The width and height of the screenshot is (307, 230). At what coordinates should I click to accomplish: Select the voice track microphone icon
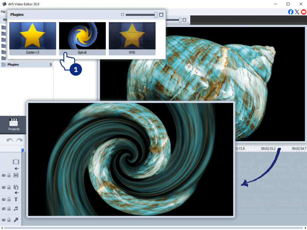16,220
